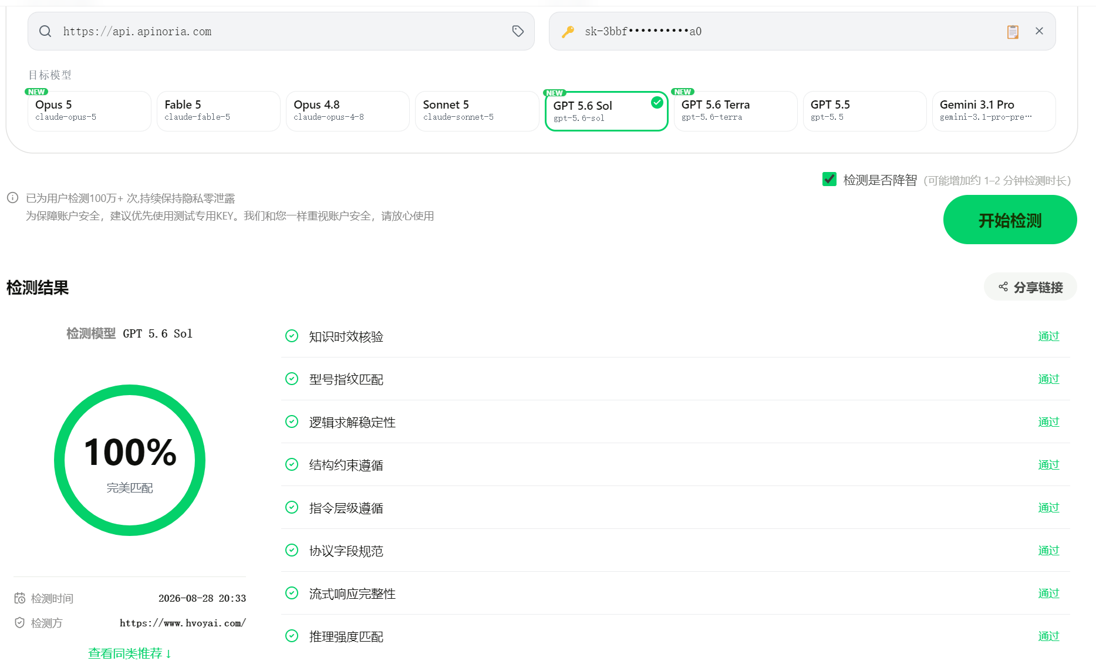
Task: Select the Gemini 3.1 Pro model card
Action: [994, 111]
